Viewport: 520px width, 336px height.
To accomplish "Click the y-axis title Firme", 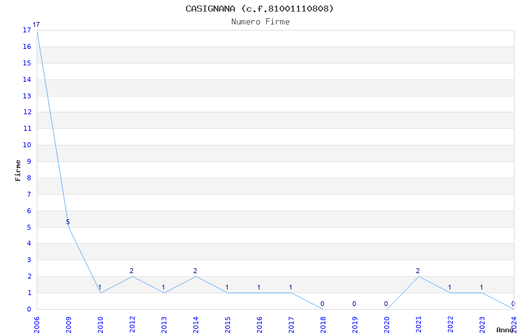I will pos(18,170).
